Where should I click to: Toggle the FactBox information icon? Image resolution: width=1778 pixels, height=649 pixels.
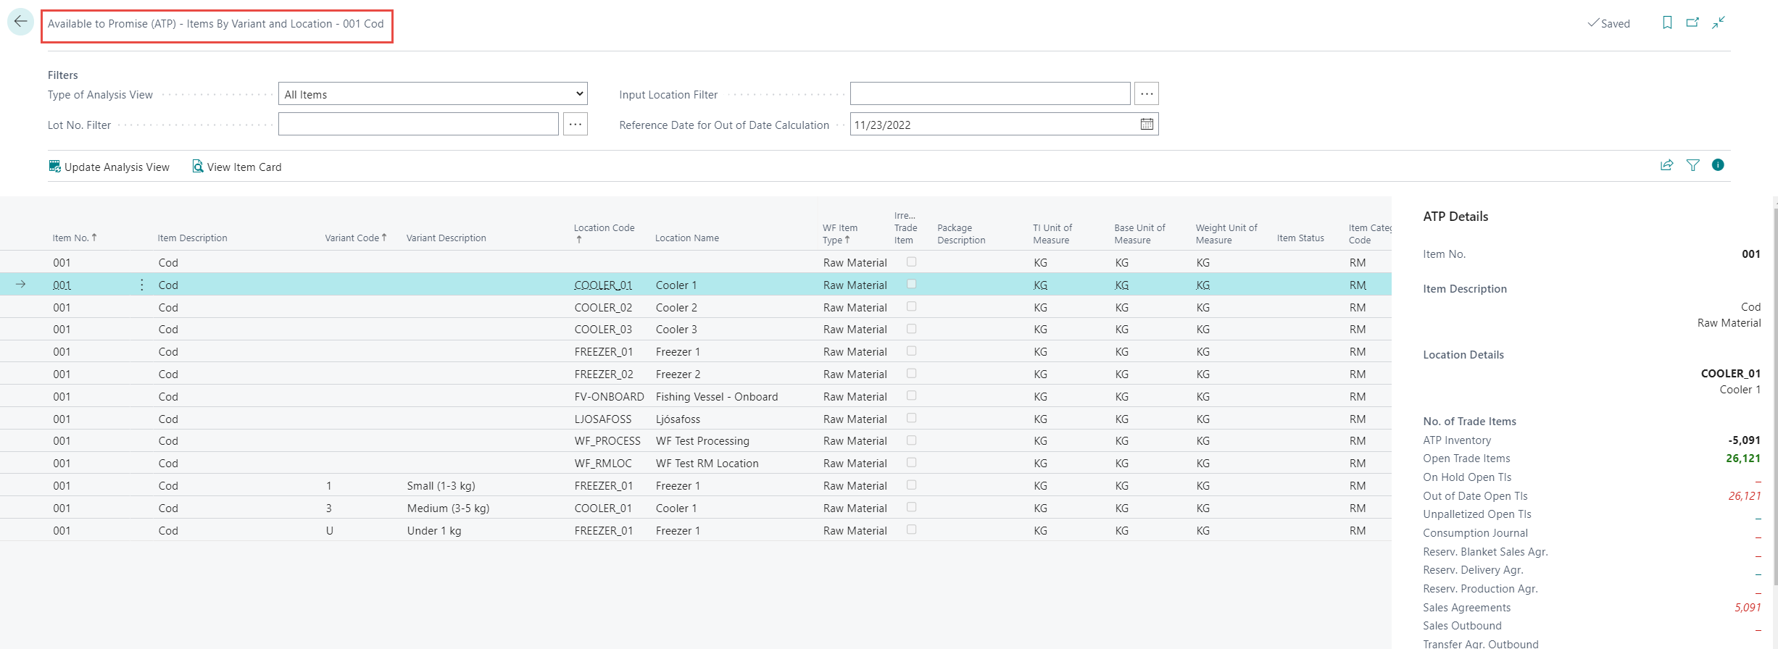(x=1718, y=165)
